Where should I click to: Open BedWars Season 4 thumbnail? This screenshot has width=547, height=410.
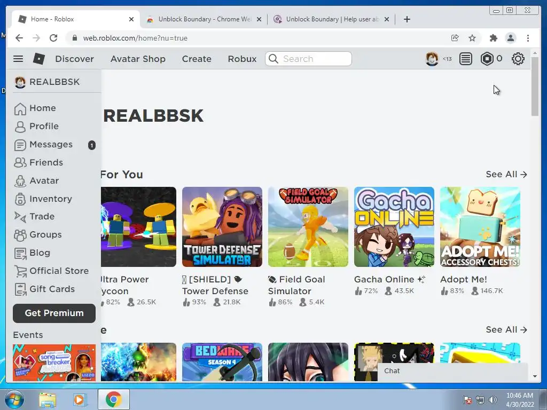222,362
